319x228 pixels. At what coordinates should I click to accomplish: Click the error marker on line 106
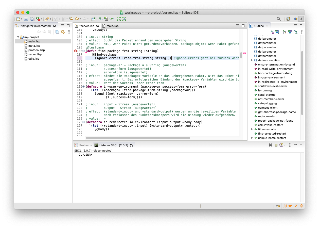click(x=75, y=51)
